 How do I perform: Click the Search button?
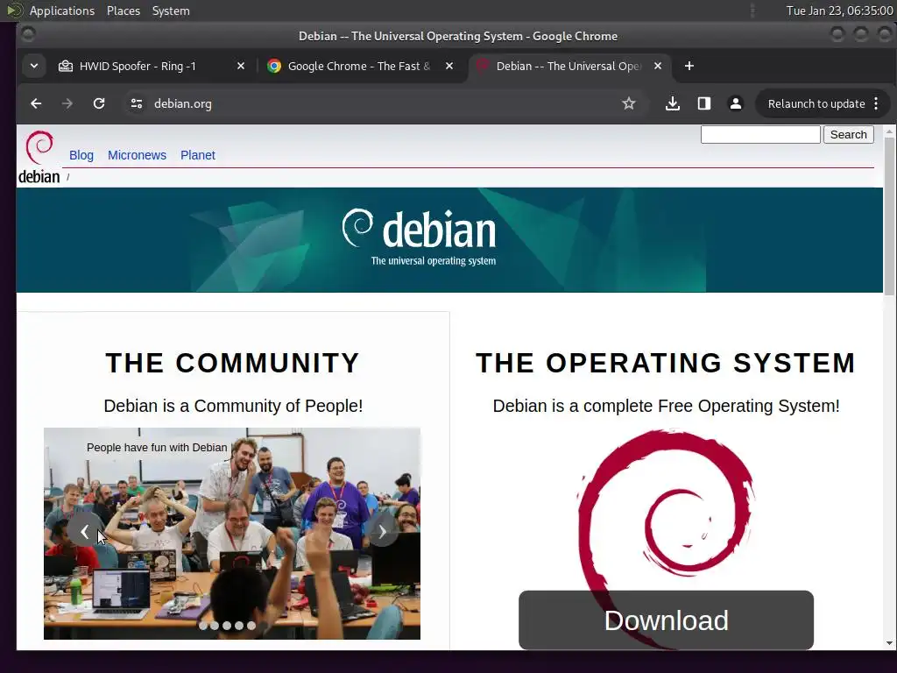tap(848, 134)
